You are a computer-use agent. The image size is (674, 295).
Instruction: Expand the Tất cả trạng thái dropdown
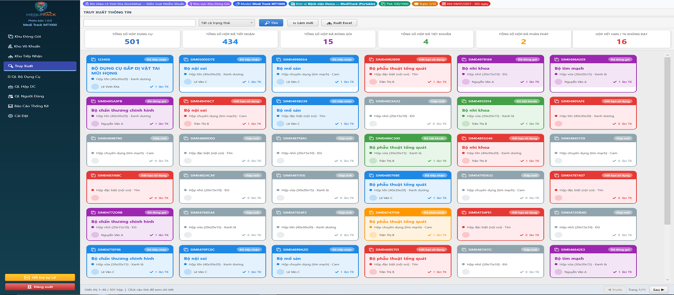click(x=227, y=23)
